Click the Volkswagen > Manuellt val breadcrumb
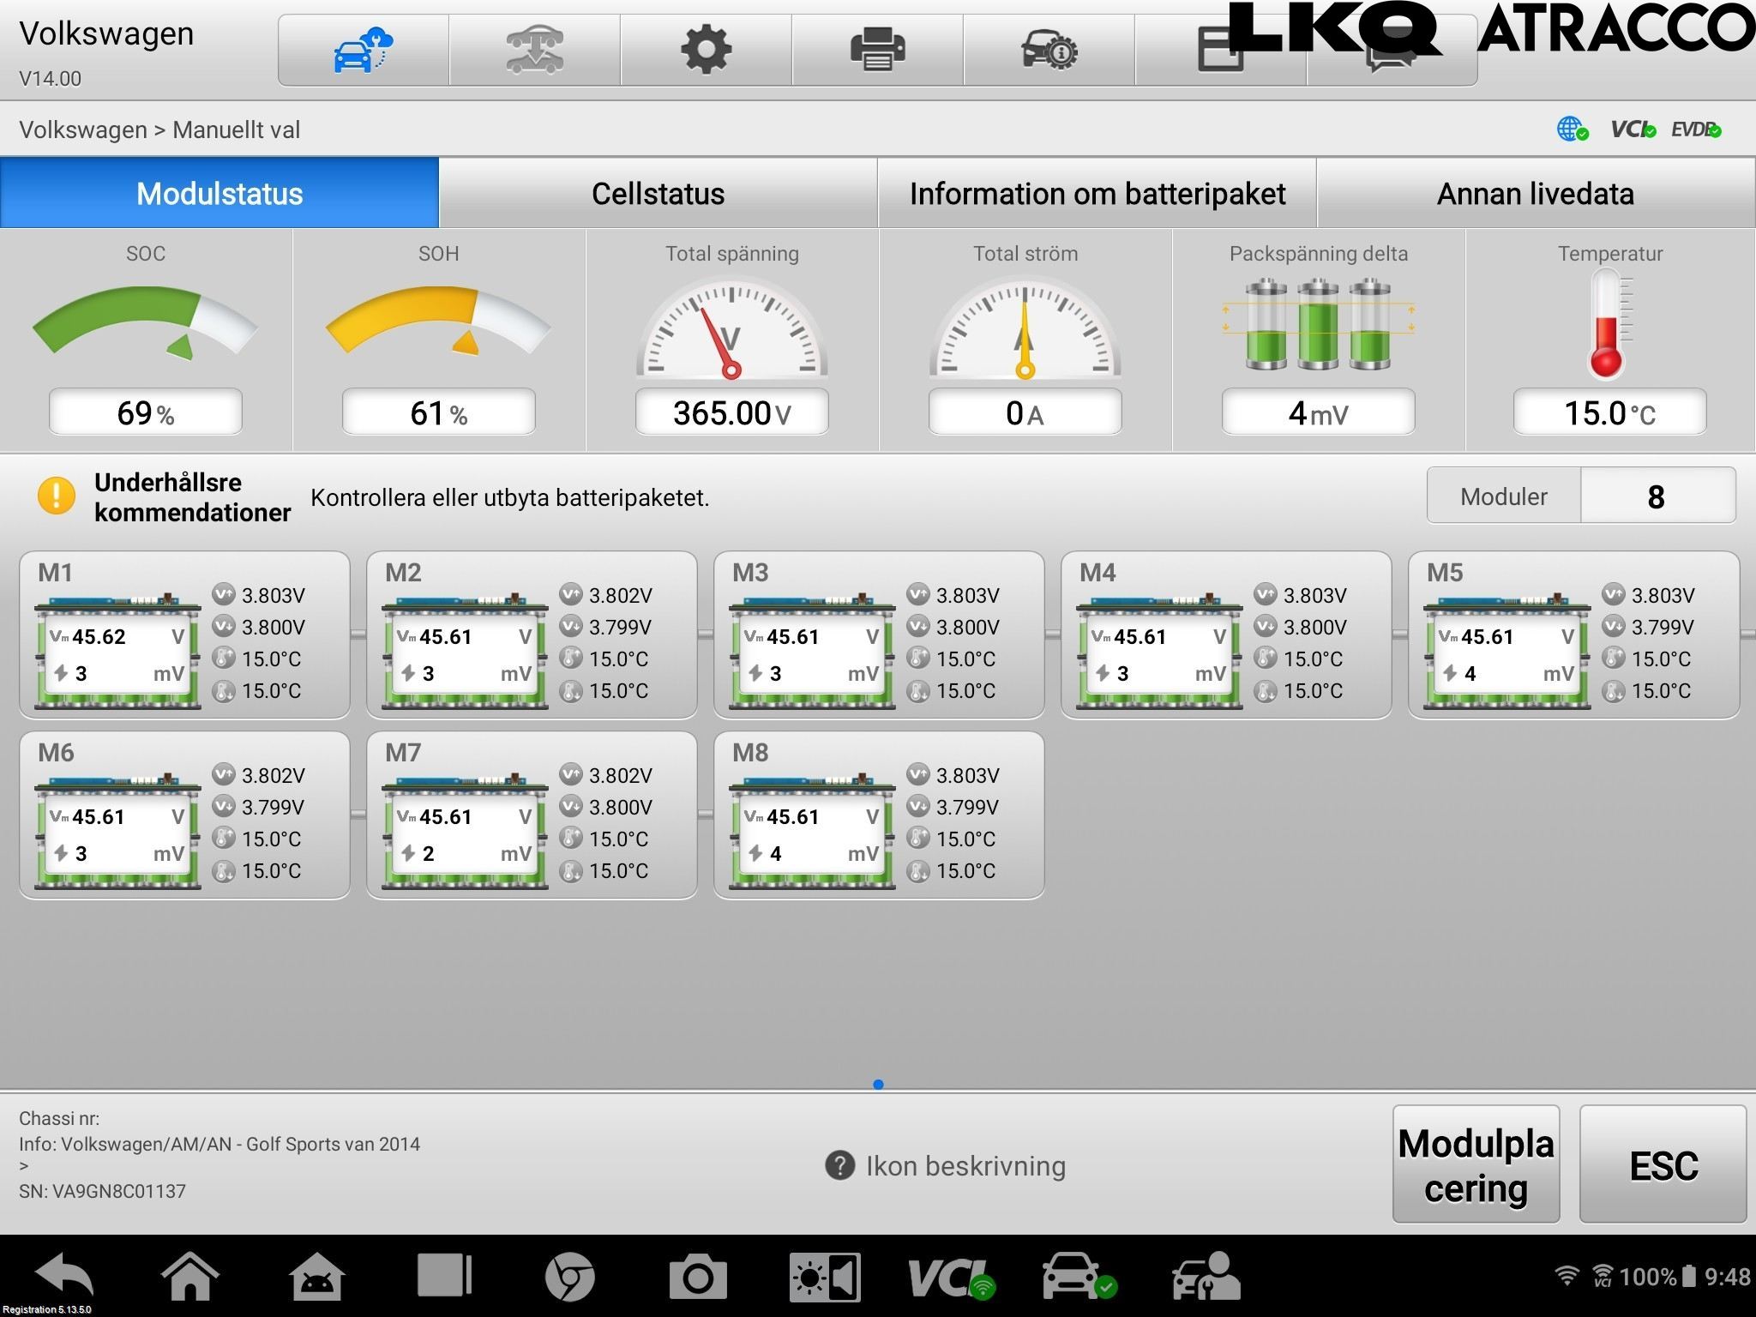This screenshot has height=1317, width=1756. pos(159,129)
